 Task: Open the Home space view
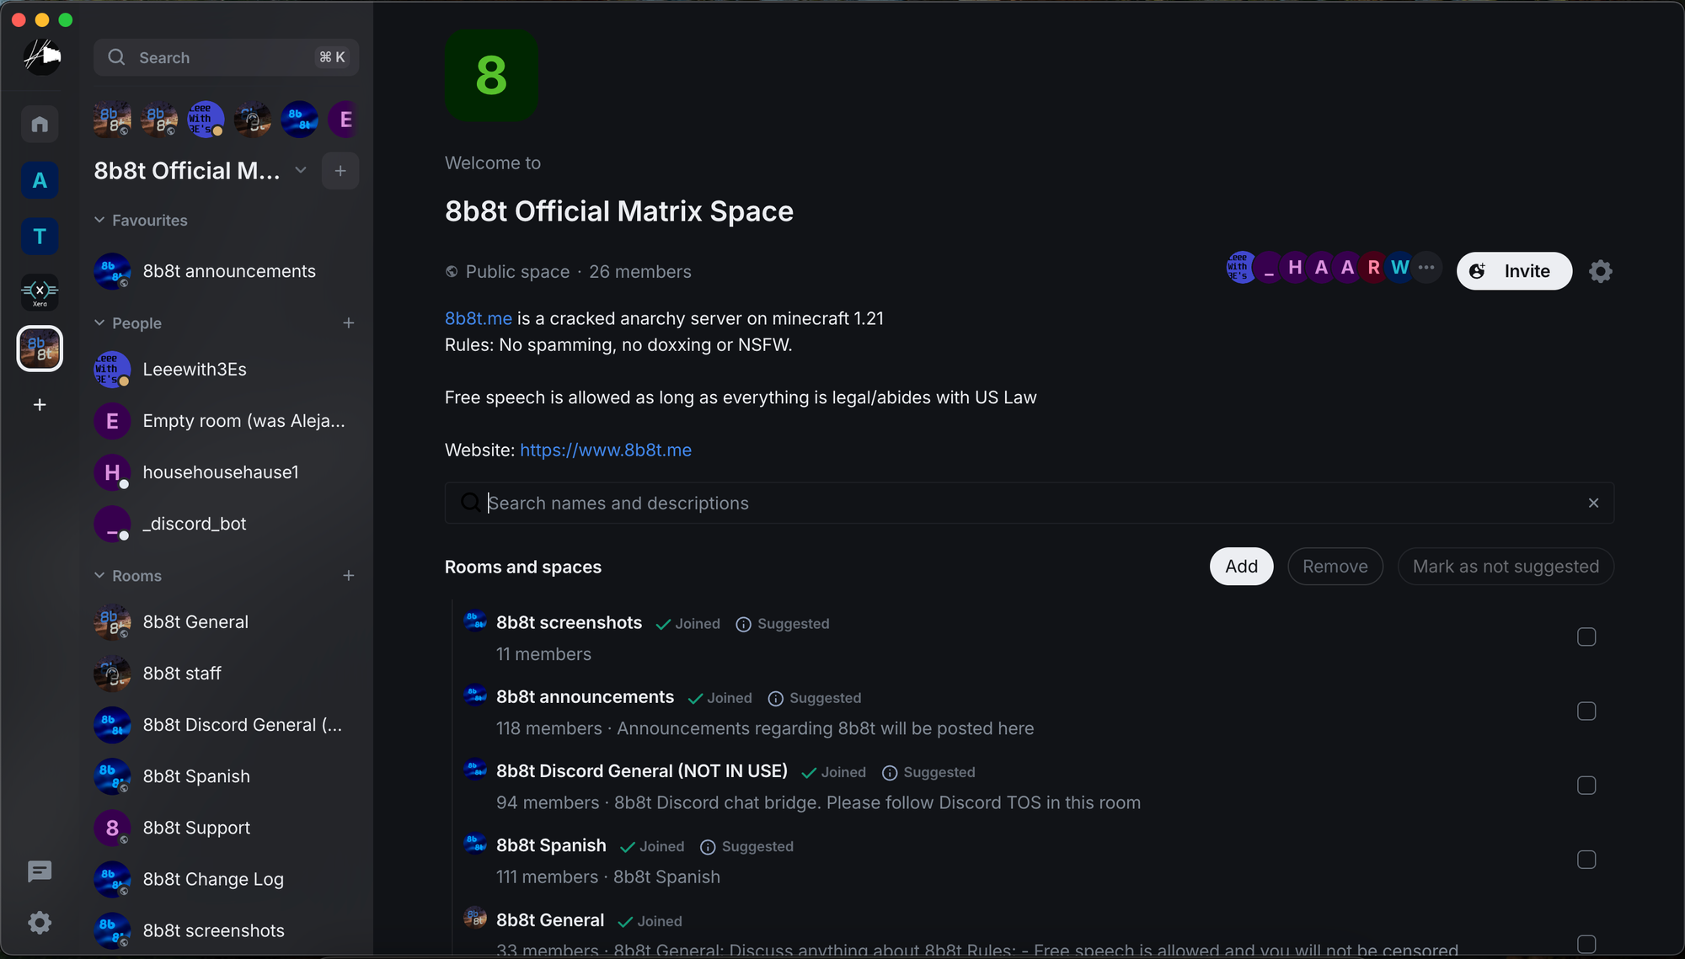40,124
